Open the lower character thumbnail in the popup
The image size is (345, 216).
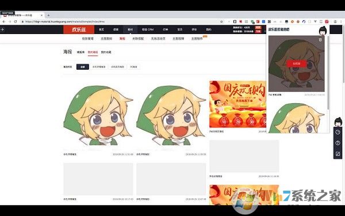point(296,118)
